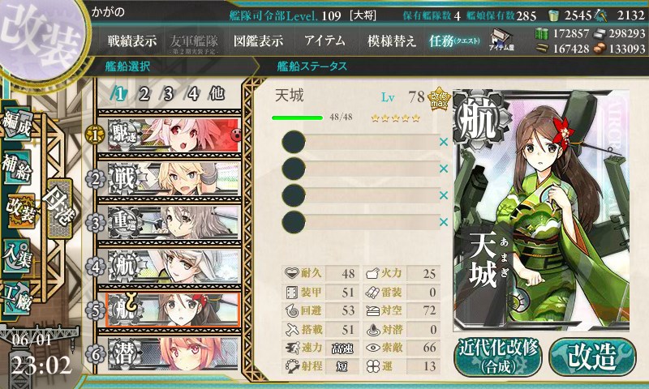
Task: Open the 他 (other ships) tab
Action: 217,94
